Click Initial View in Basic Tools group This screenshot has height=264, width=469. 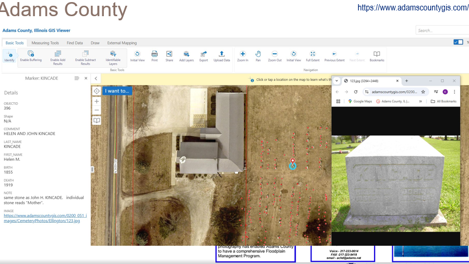click(x=137, y=56)
